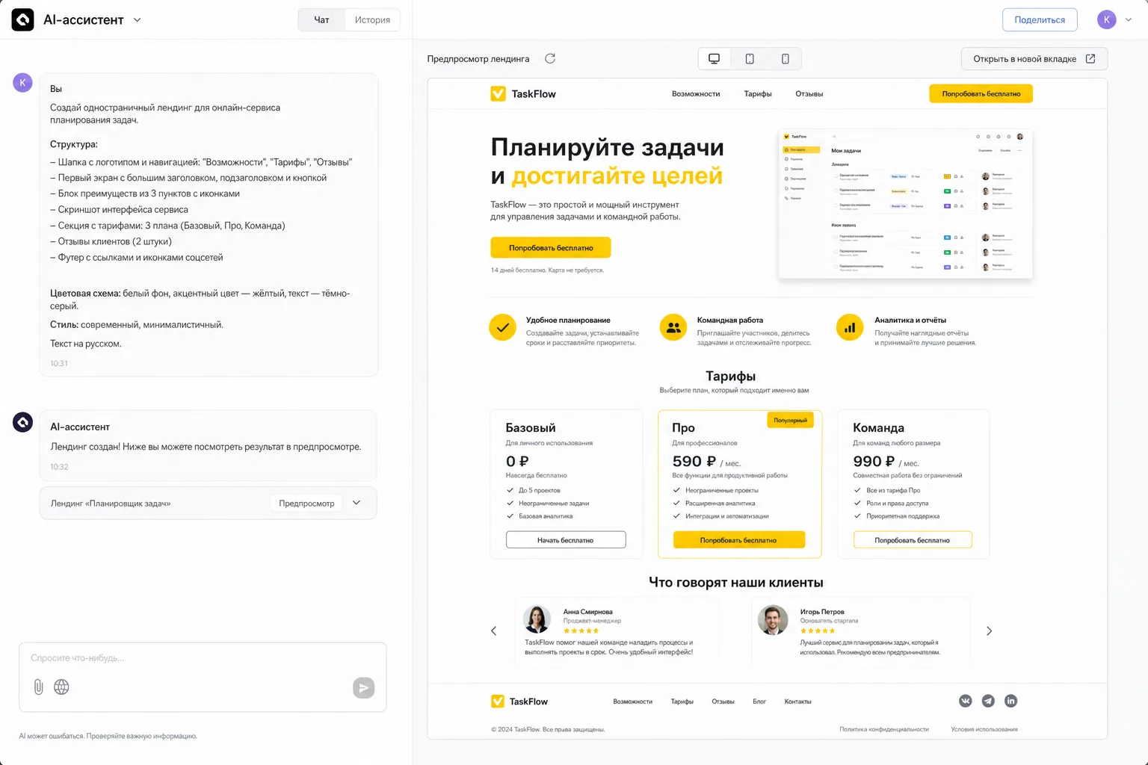Switch to the История tab
The image size is (1148, 765).
pyautogui.click(x=372, y=20)
